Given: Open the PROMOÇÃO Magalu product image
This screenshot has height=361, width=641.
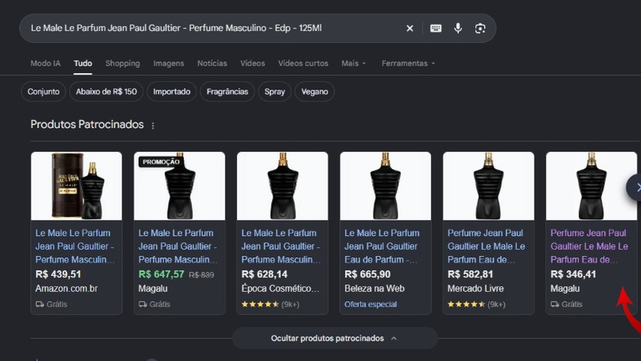Looking at the screenshot, I should (x=179, y=186).
